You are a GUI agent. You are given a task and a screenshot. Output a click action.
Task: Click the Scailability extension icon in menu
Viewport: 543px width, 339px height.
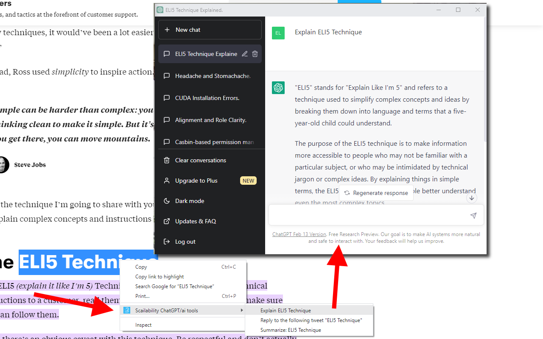click(x=127, y=310)
